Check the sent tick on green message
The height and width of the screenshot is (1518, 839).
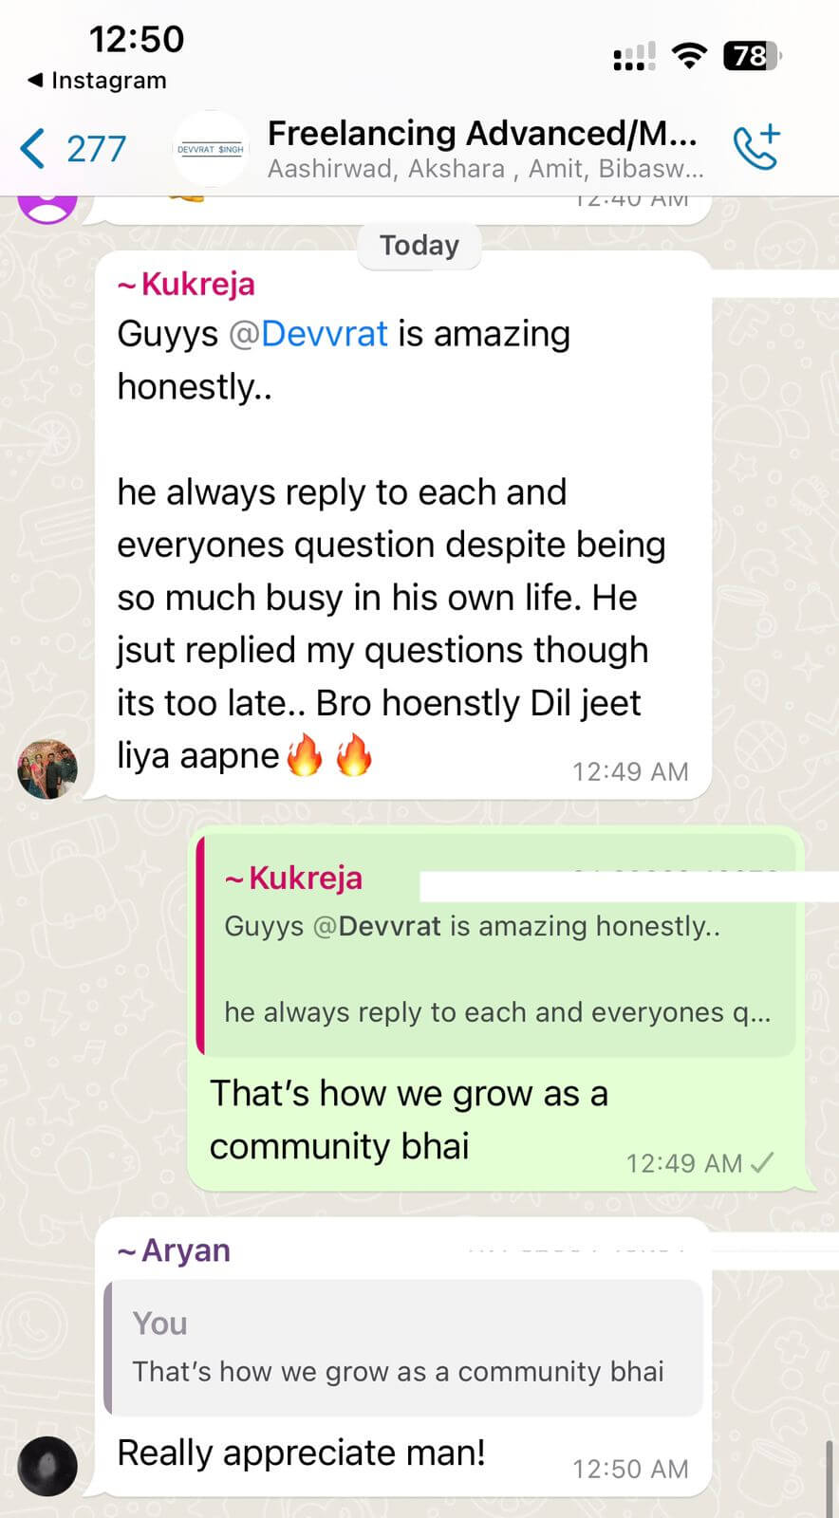[x=762, y=1162]
